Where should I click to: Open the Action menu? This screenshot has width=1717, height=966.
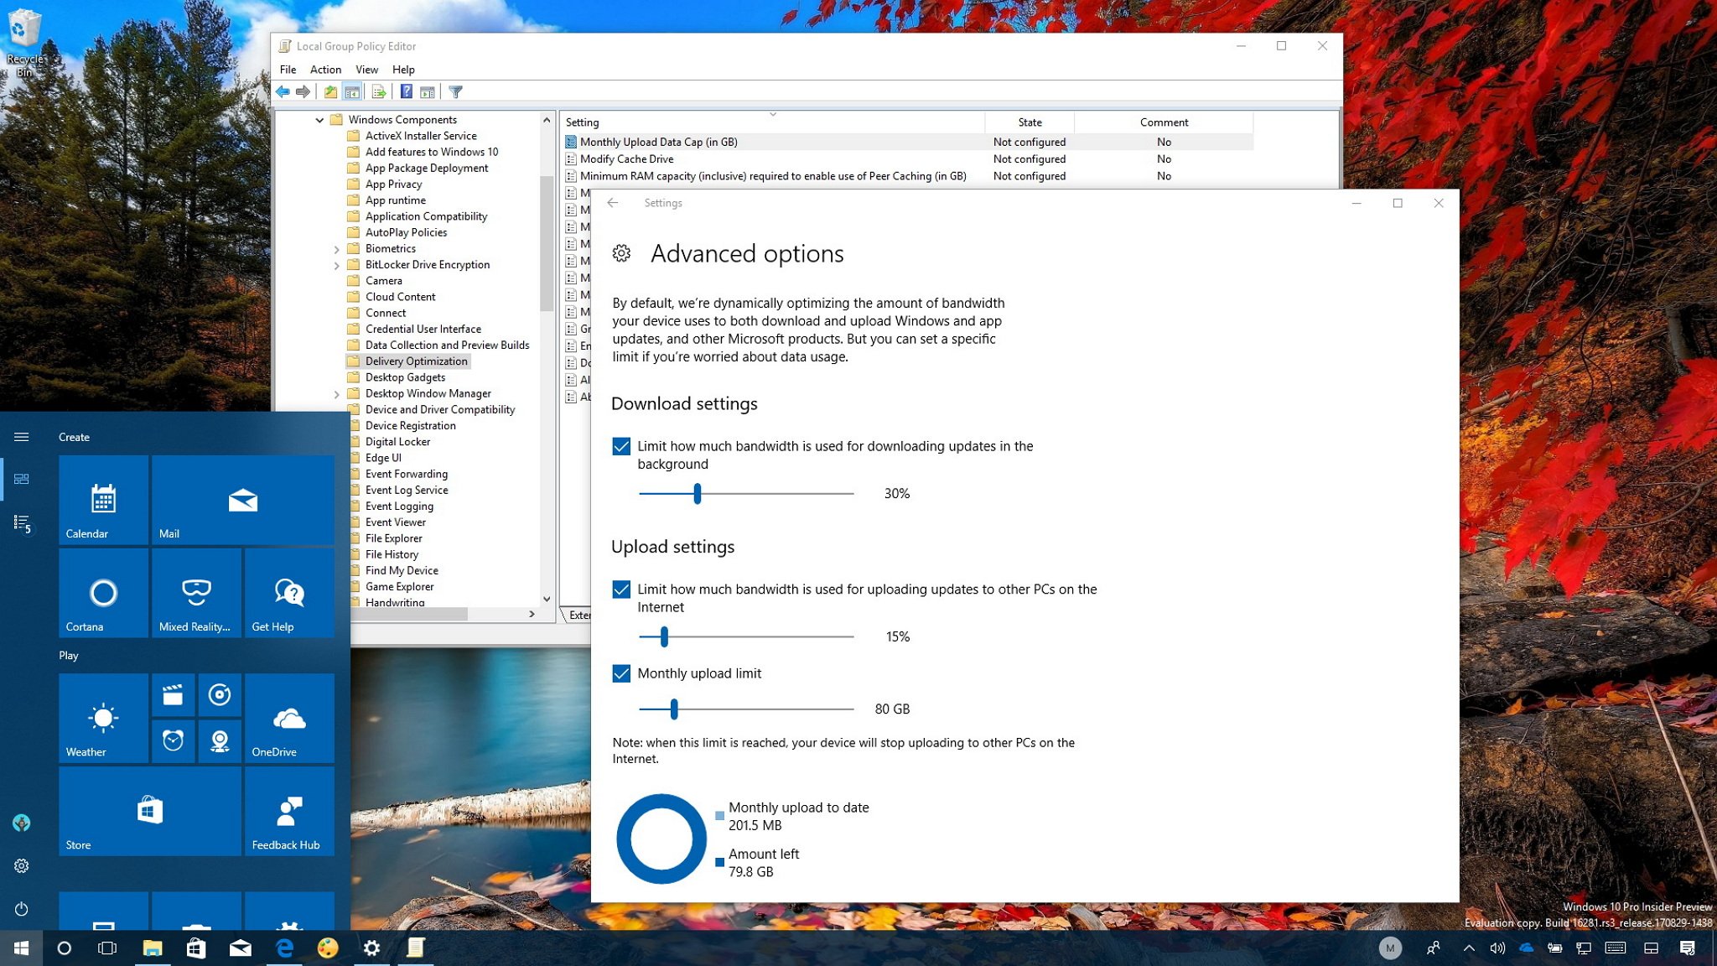click(325, 70)
